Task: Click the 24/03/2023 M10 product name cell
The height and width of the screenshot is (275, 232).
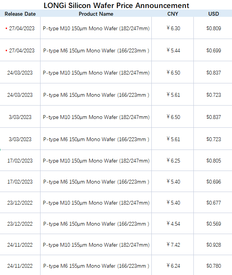Action: click(x=96, y=73)
